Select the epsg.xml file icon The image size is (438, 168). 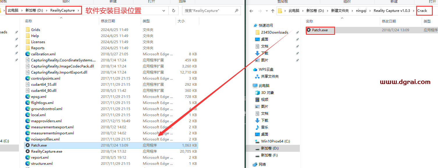(28, 96)
